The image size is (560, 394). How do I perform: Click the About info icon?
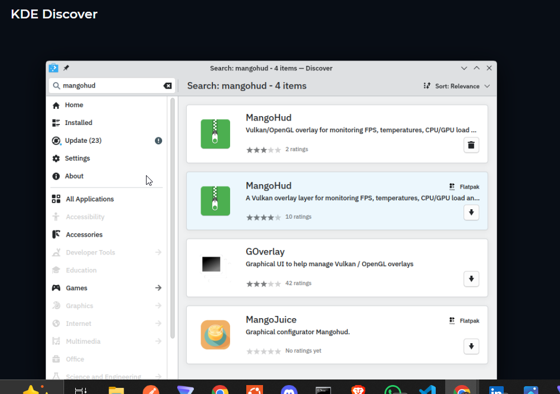[56, 176]
